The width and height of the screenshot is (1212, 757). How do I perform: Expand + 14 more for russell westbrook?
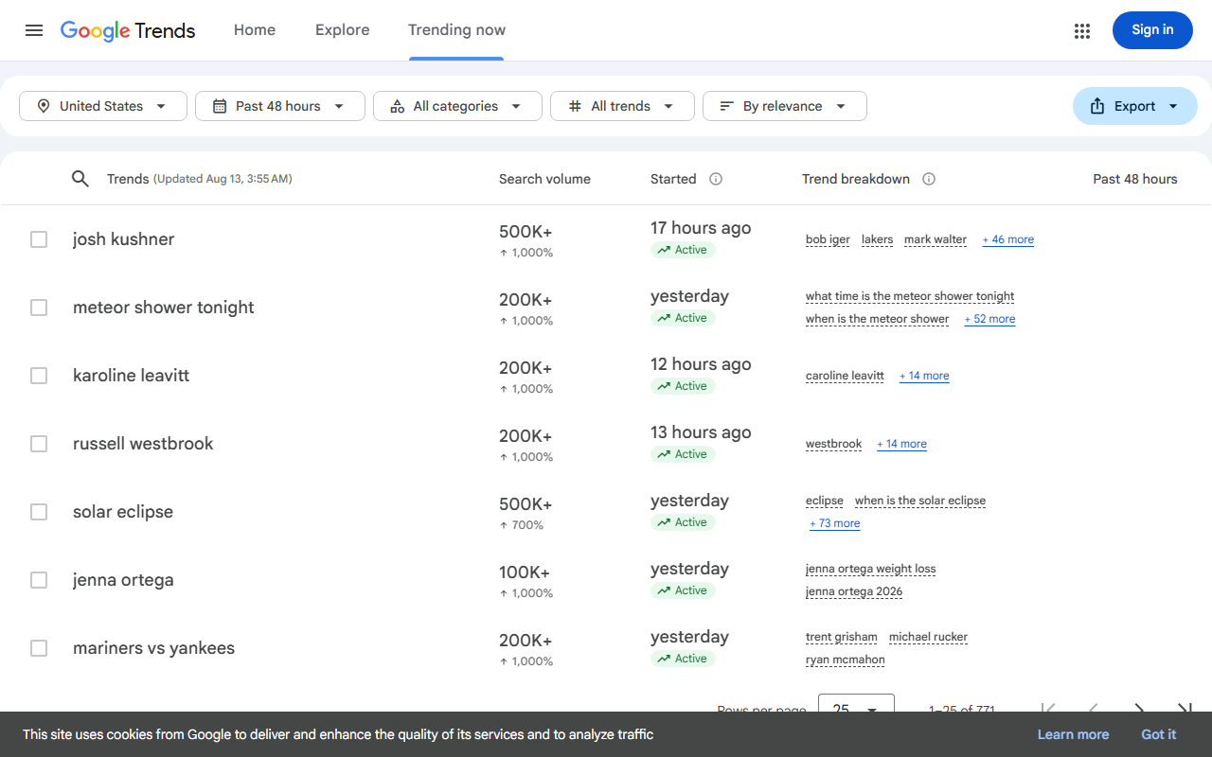[x=901, y=444]
